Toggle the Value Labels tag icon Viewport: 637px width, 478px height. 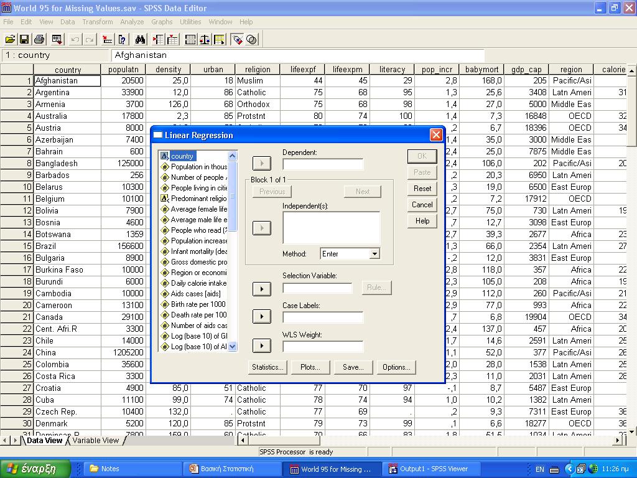(x=237, y=39)
